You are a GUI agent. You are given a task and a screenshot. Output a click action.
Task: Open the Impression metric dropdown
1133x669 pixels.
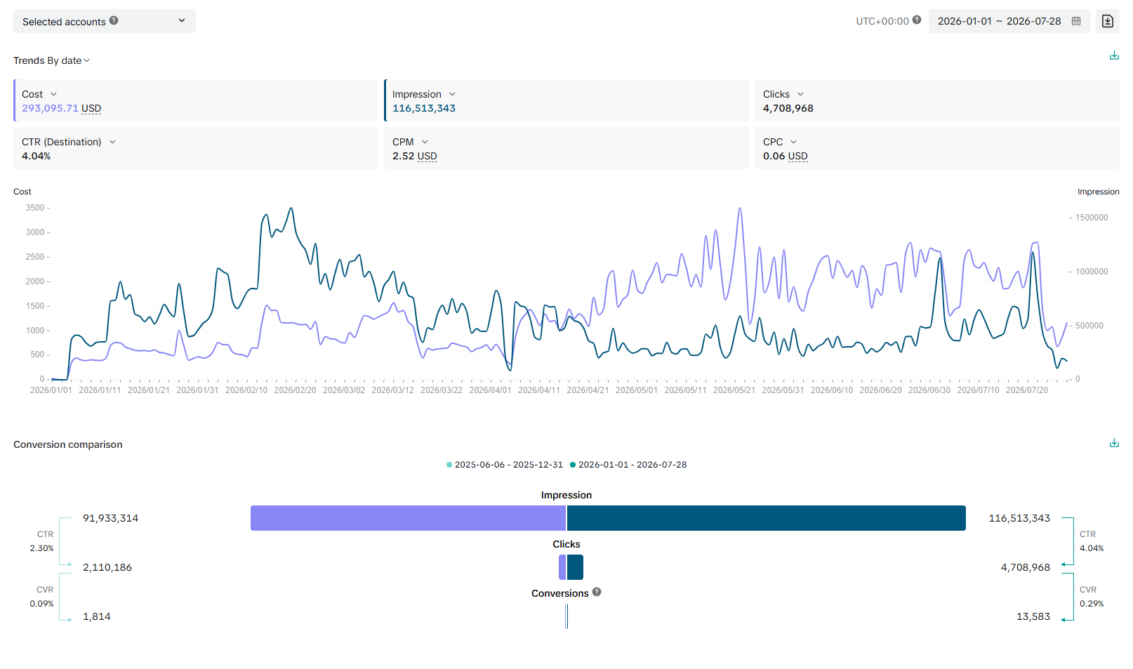point(452,94)
